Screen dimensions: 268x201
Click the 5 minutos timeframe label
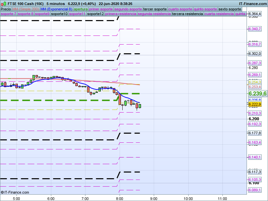(56, 4)
